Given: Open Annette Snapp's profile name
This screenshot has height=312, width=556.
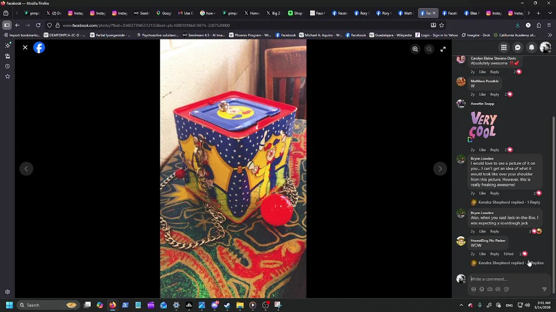Looking at the screenshot, I should [x=483, y=104].
